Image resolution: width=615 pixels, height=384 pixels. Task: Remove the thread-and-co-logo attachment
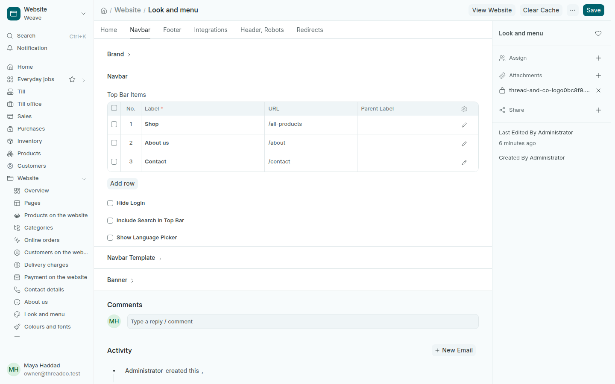pyautogui.click(x=598, y=90)
